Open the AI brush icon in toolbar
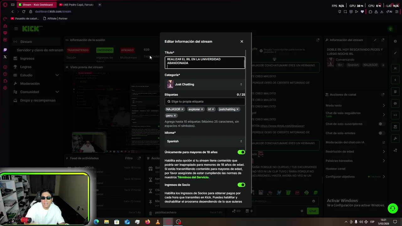Image resolution: width=402 pixels, height=226 pixels. point(389,12)
